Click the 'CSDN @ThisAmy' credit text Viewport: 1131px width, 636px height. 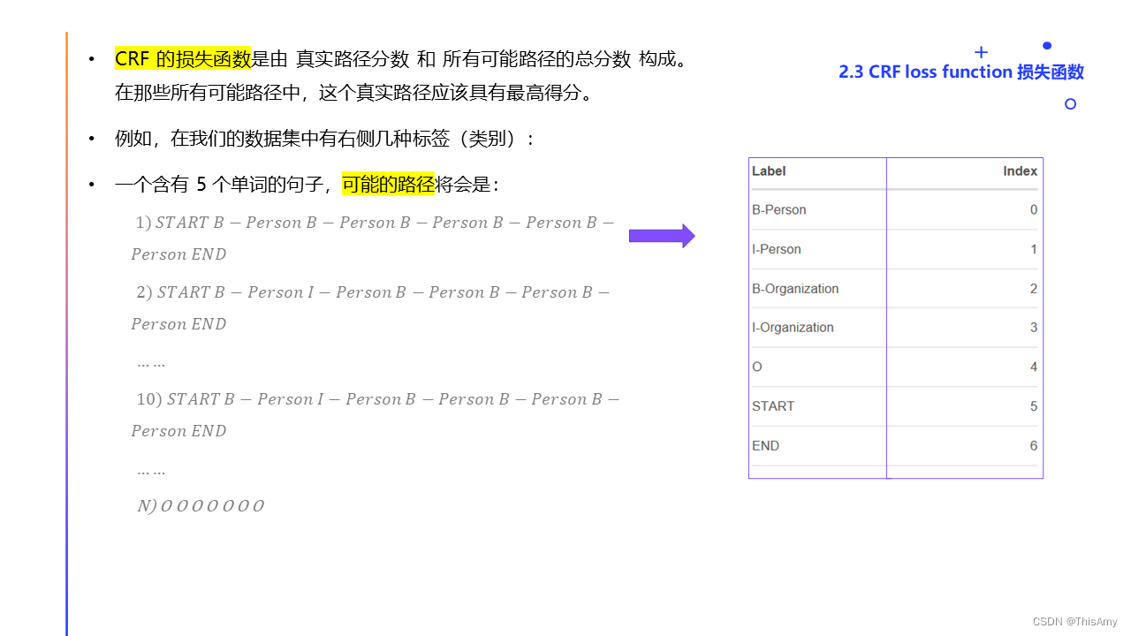pos(1074,622)
